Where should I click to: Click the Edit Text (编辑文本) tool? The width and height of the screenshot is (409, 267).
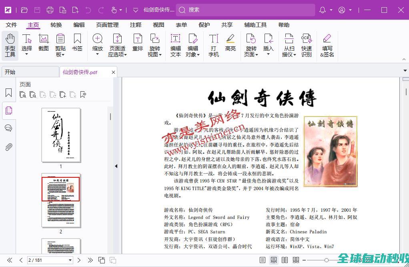(x=176, y=45)
